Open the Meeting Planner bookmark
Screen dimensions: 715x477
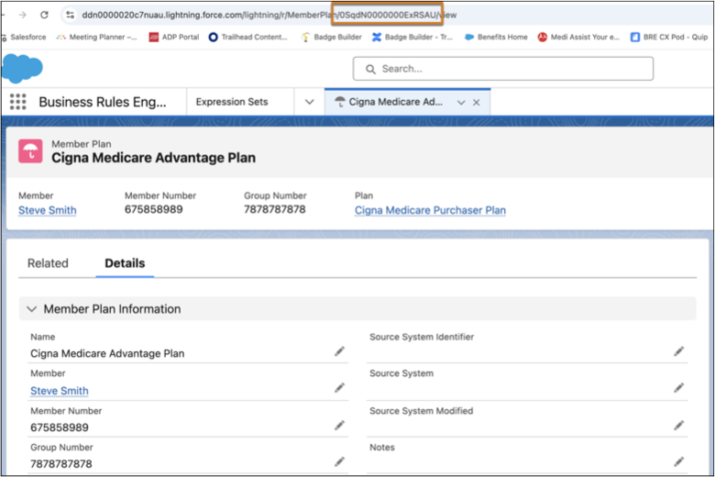click(96, 37)
